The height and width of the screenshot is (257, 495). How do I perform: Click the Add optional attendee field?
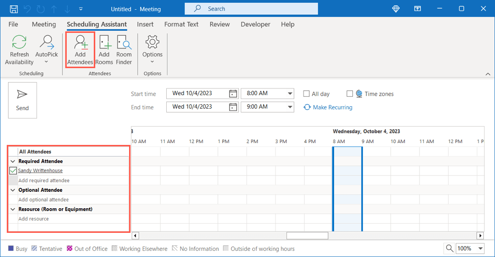pyautogui.click(x=44, y=200)
